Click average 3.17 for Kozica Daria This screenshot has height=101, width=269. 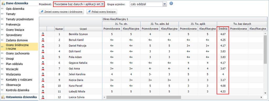(x=223, y=80)
